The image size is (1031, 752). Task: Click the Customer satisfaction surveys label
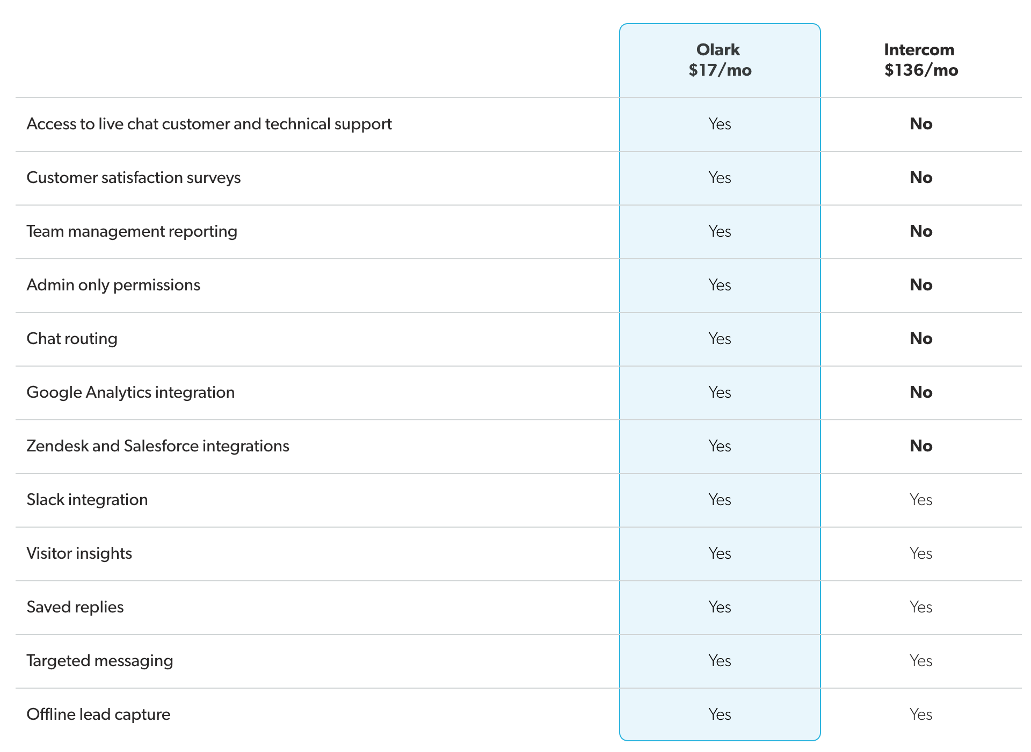click(x=134, y=178)
